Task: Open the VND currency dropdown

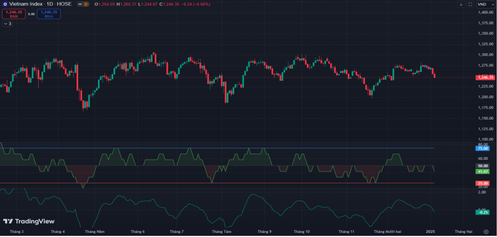Action: point(484,4)
